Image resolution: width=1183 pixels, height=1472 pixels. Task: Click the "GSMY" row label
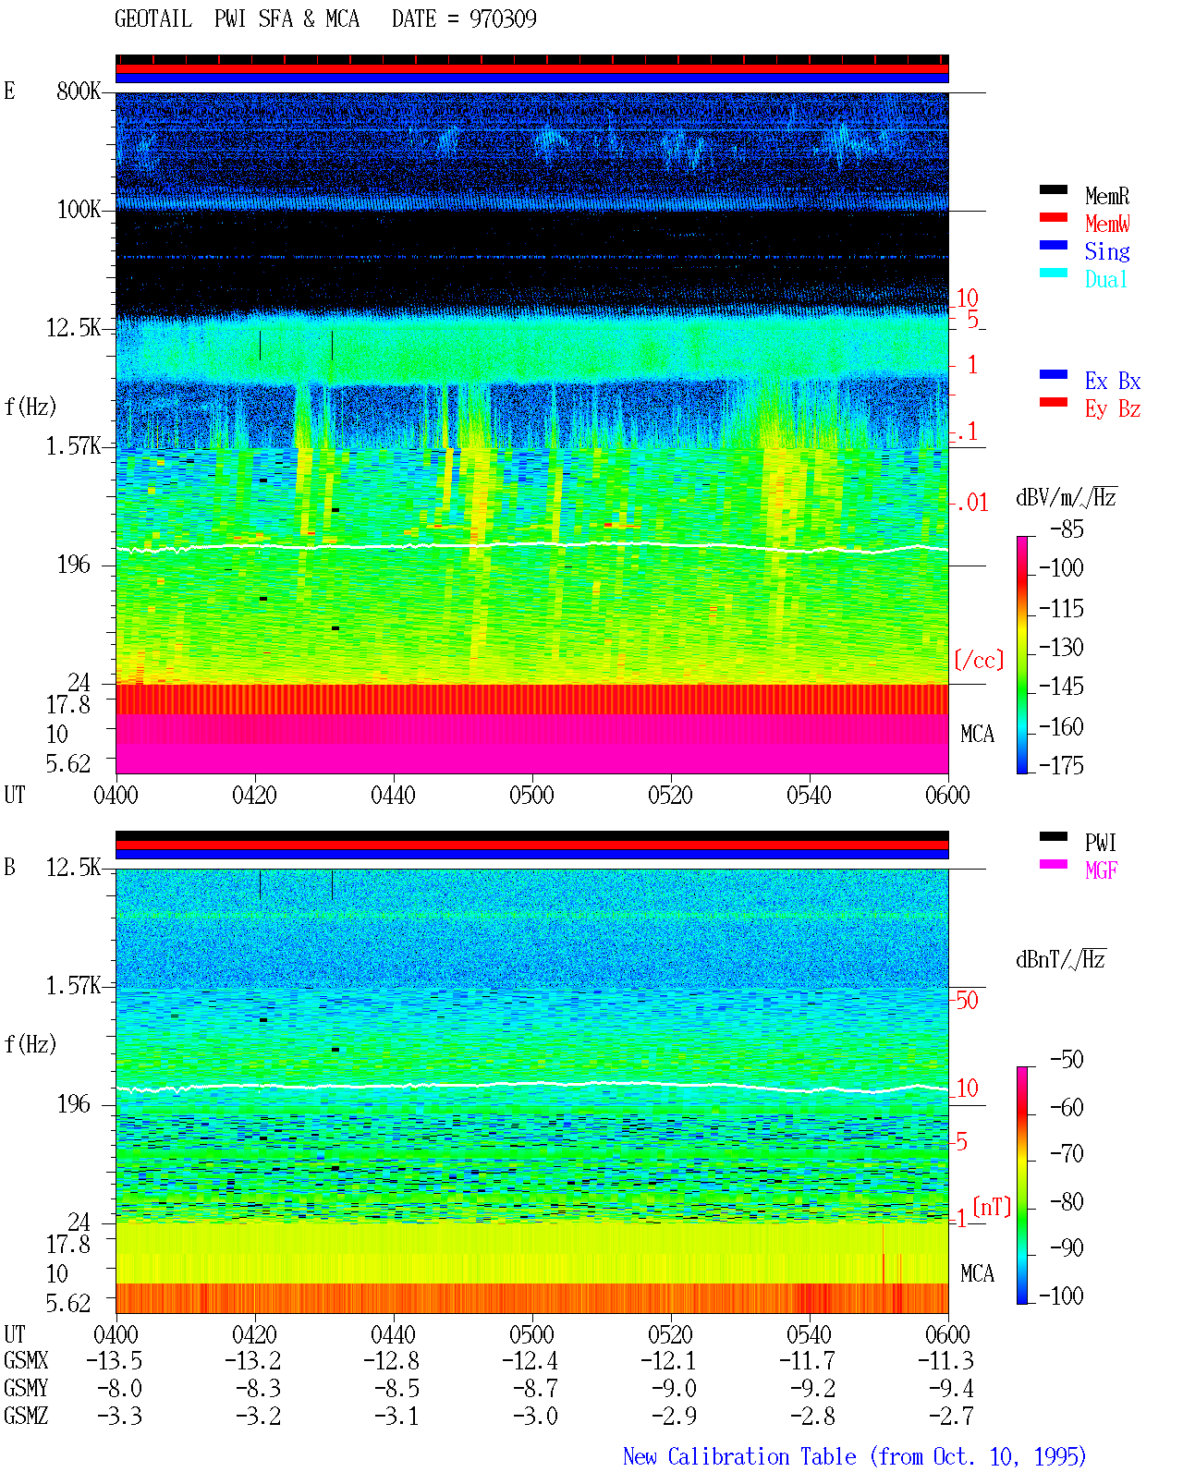(26, 1388)
